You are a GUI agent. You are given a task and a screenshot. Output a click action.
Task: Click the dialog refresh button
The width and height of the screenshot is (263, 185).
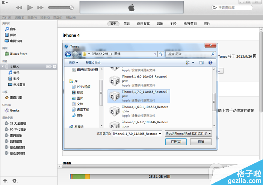point(161,54)
